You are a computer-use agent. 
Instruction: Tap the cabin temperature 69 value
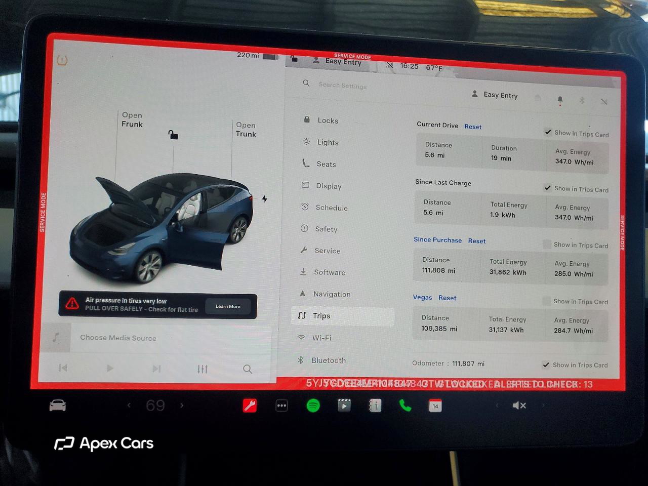(x=155, y=406)
